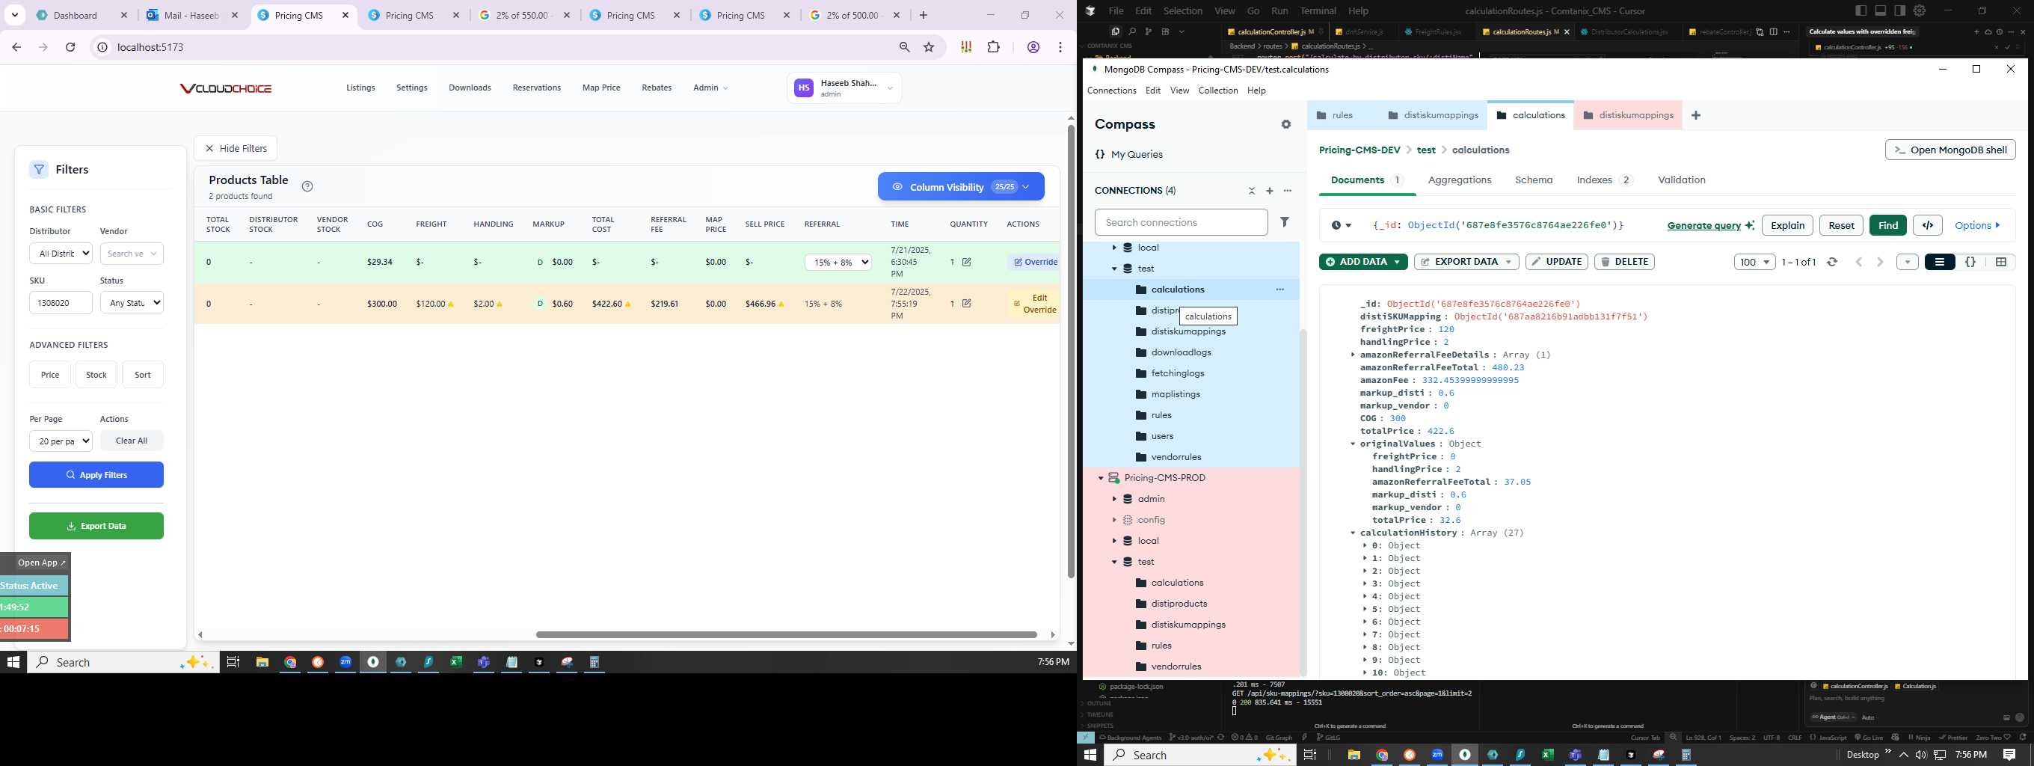This screenshot has height=766, width=2034.
Task: Reload the localhost page in Chrome
Action: point(70,47)
